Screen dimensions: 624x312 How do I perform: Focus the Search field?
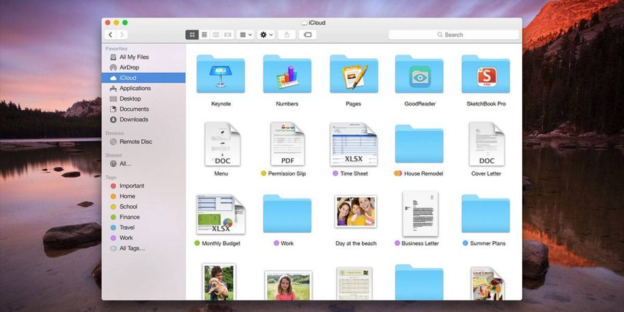click(453, 35)
